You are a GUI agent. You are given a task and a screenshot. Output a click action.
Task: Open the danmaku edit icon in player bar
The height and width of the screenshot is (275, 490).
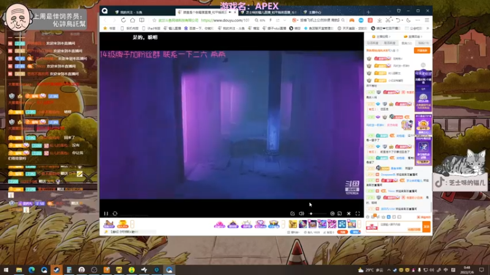[293, 213]
